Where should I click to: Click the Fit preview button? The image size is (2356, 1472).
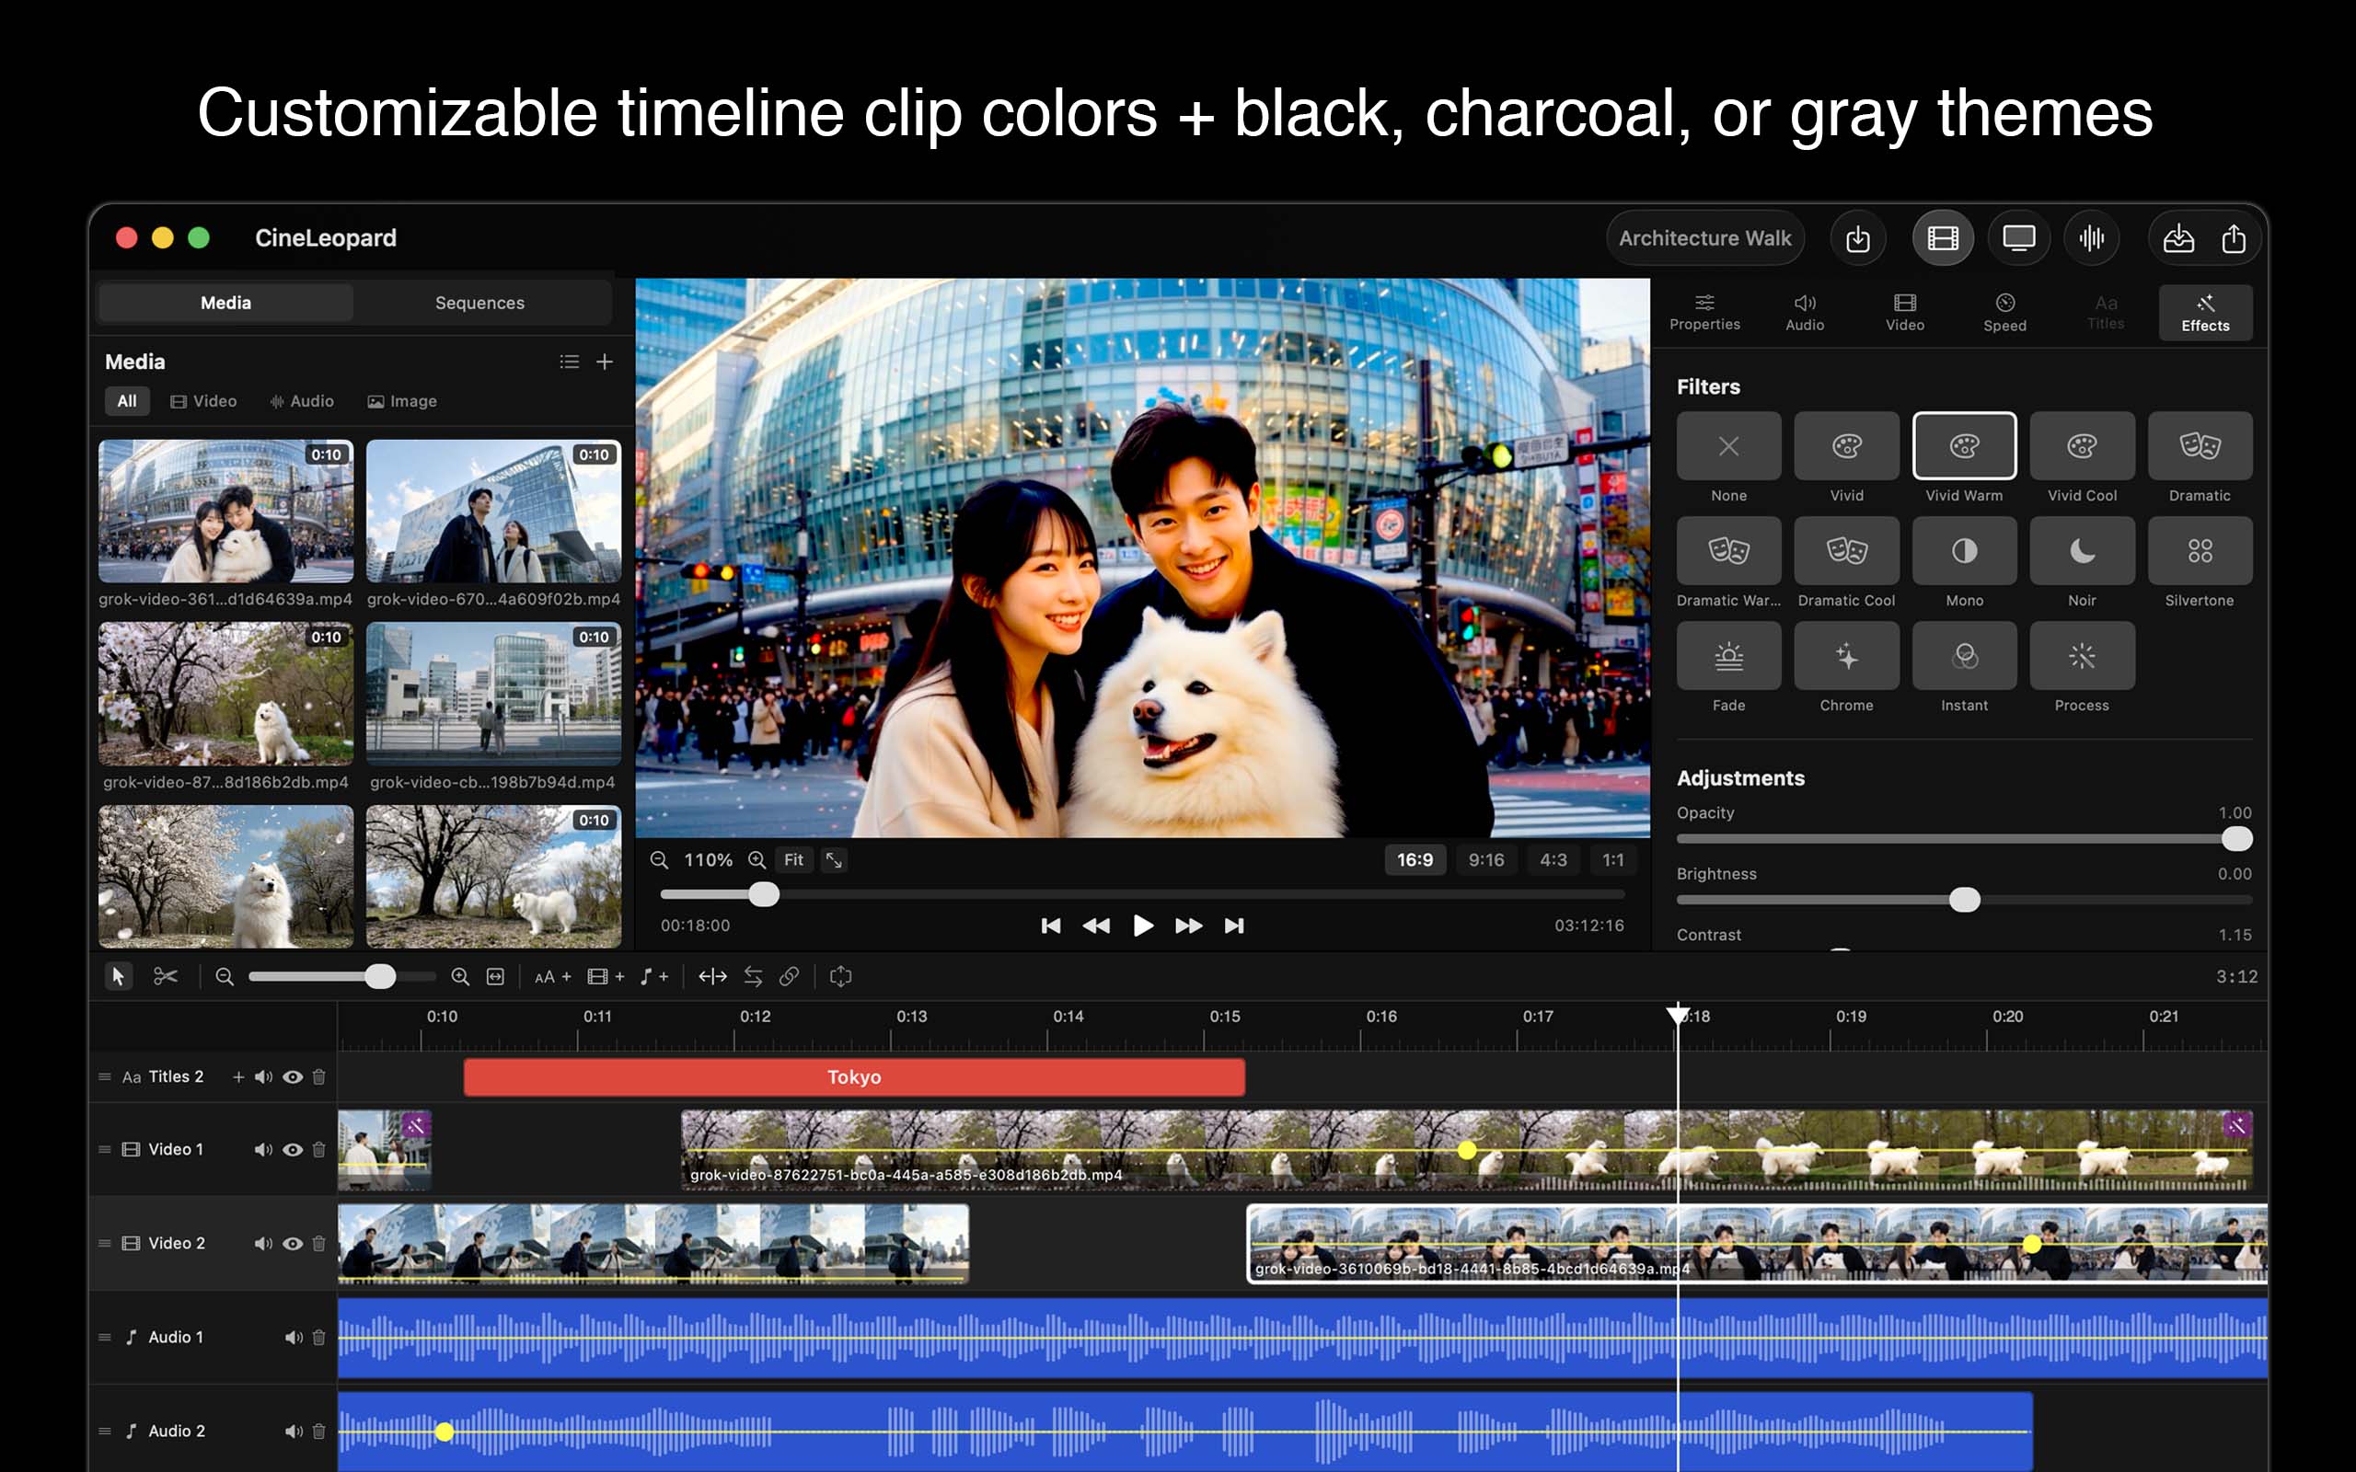[793, 859]
